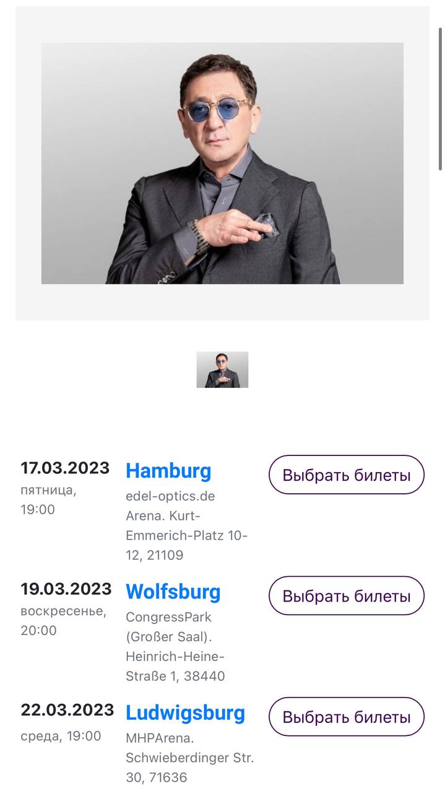445x793 pixels.
Task: Click the 17.03.2023 date heading
Action: (x=65, y=468)
